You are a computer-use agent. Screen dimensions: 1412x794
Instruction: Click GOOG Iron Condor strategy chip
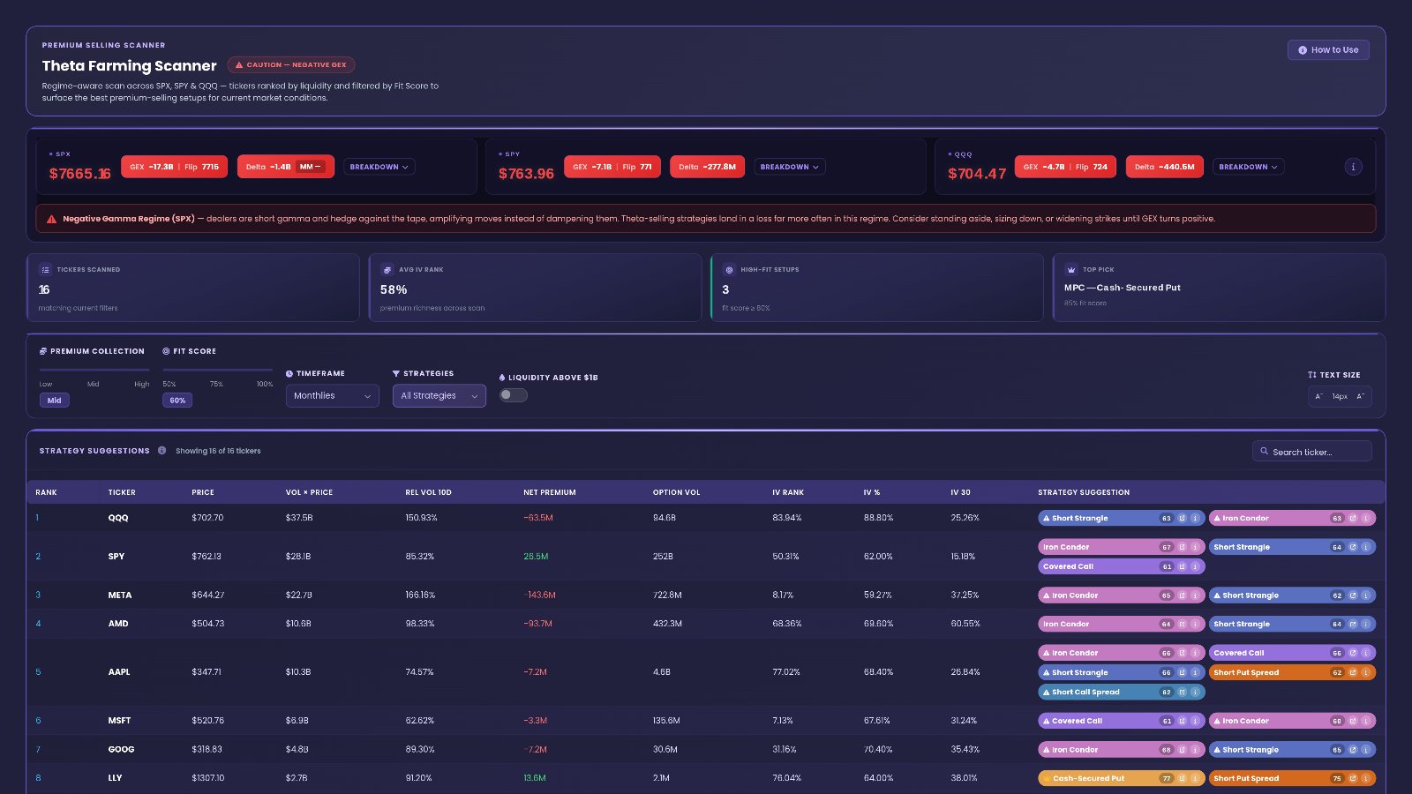1121,750
